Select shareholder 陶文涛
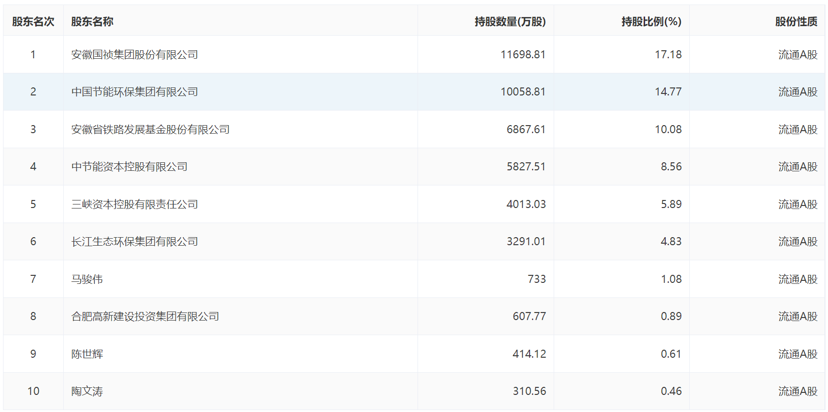Screen dimensions: 828x412 pyautogui.click(x=87, y=391)
